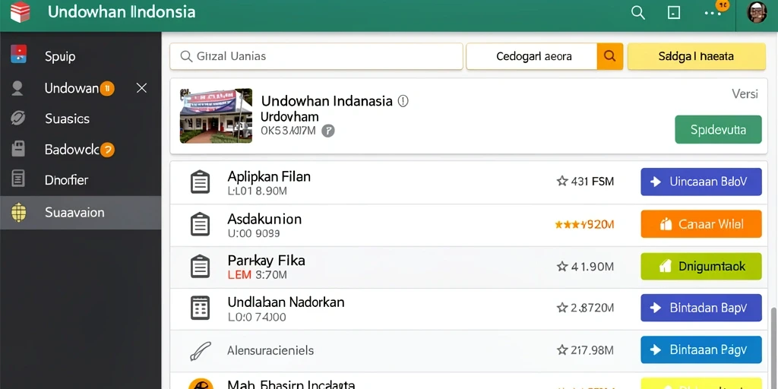Click the Cedogarl aeora field
Viewport: 778px width, 389px height.
tap(531, 56)
